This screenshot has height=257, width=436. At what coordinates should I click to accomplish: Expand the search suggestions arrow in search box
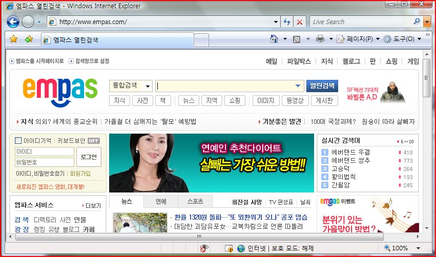tap(298, 86)
